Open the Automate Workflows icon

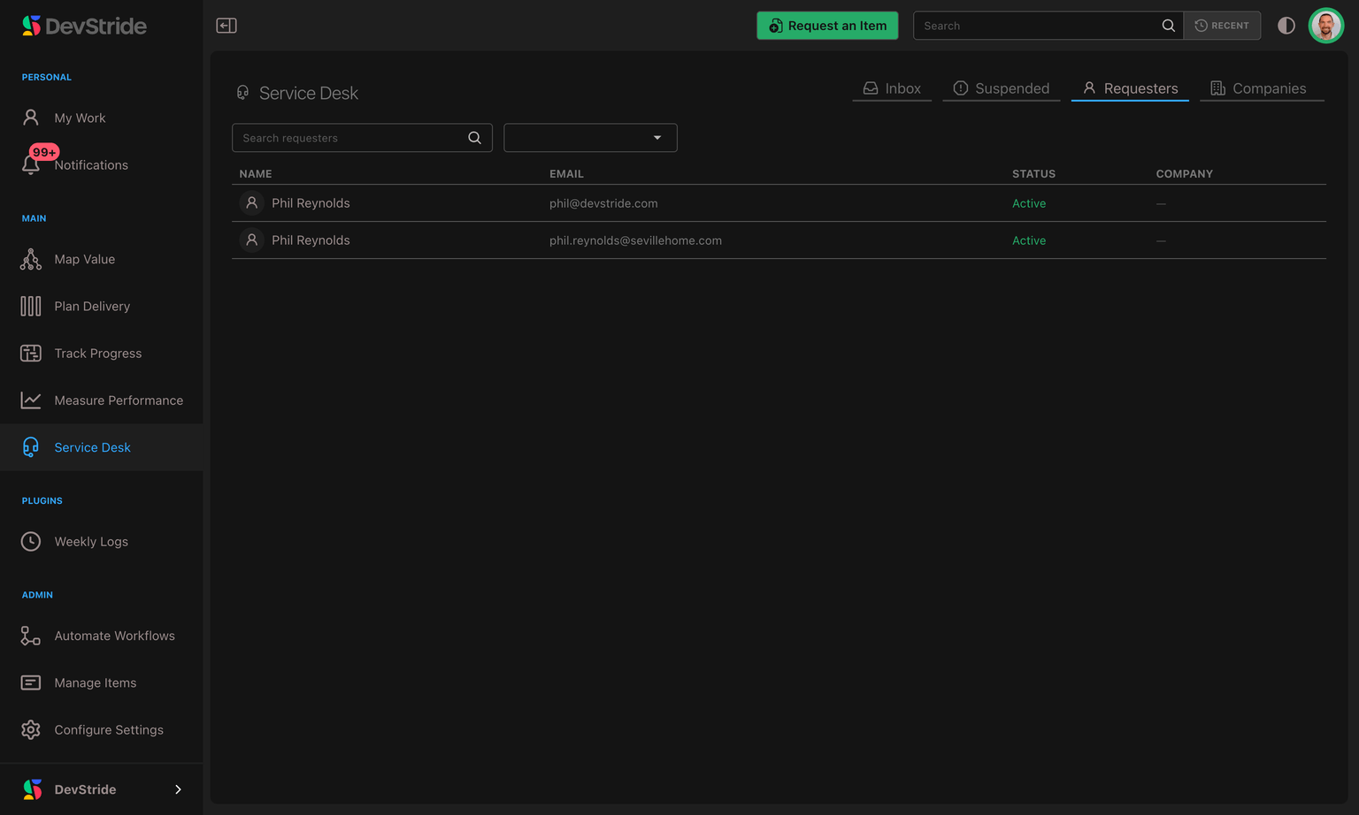[31, 636]
